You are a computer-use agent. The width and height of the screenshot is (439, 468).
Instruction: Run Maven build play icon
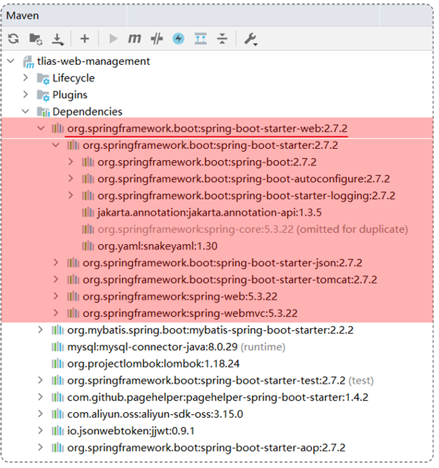click(x=113, y=39)
